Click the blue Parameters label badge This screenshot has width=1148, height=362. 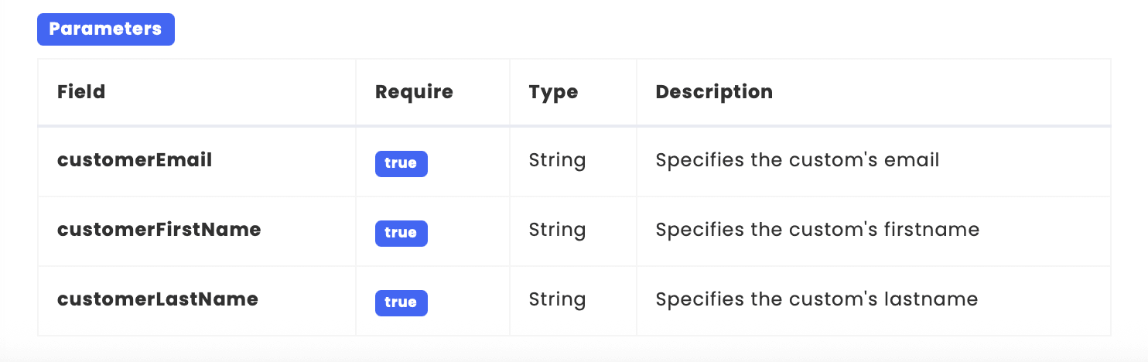106,29
